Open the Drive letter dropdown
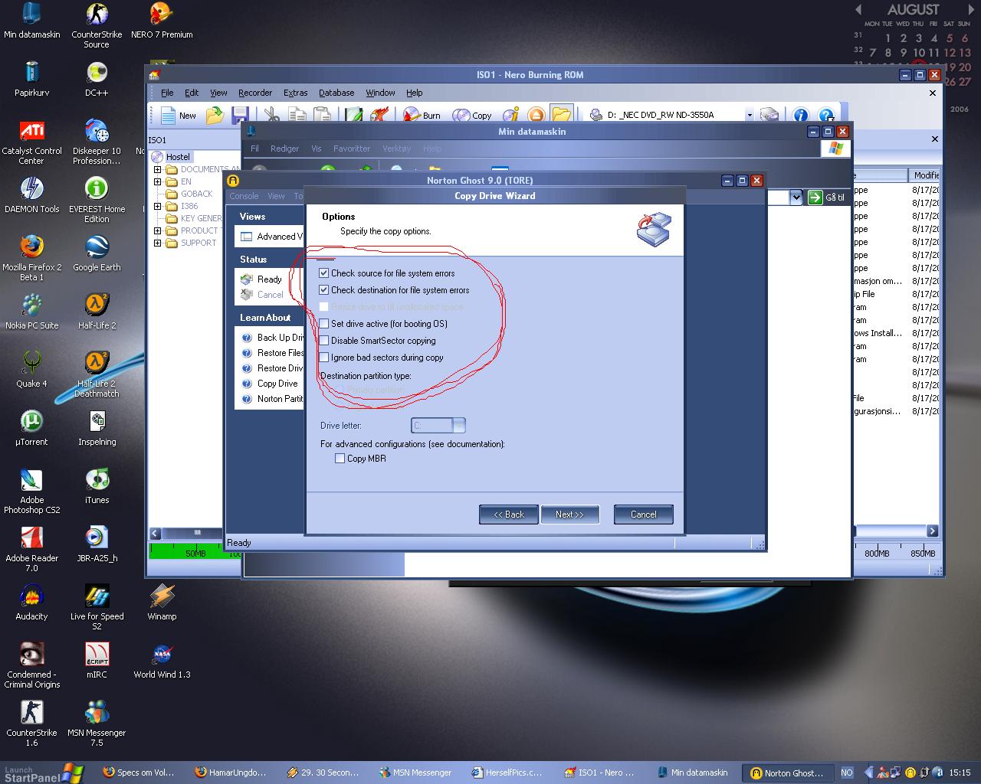This screenshot has height=784, width=981. (x=458, y=425)
